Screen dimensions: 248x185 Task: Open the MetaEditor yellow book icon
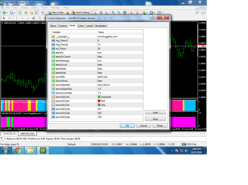pyautogui.click(x=68, y=13)
